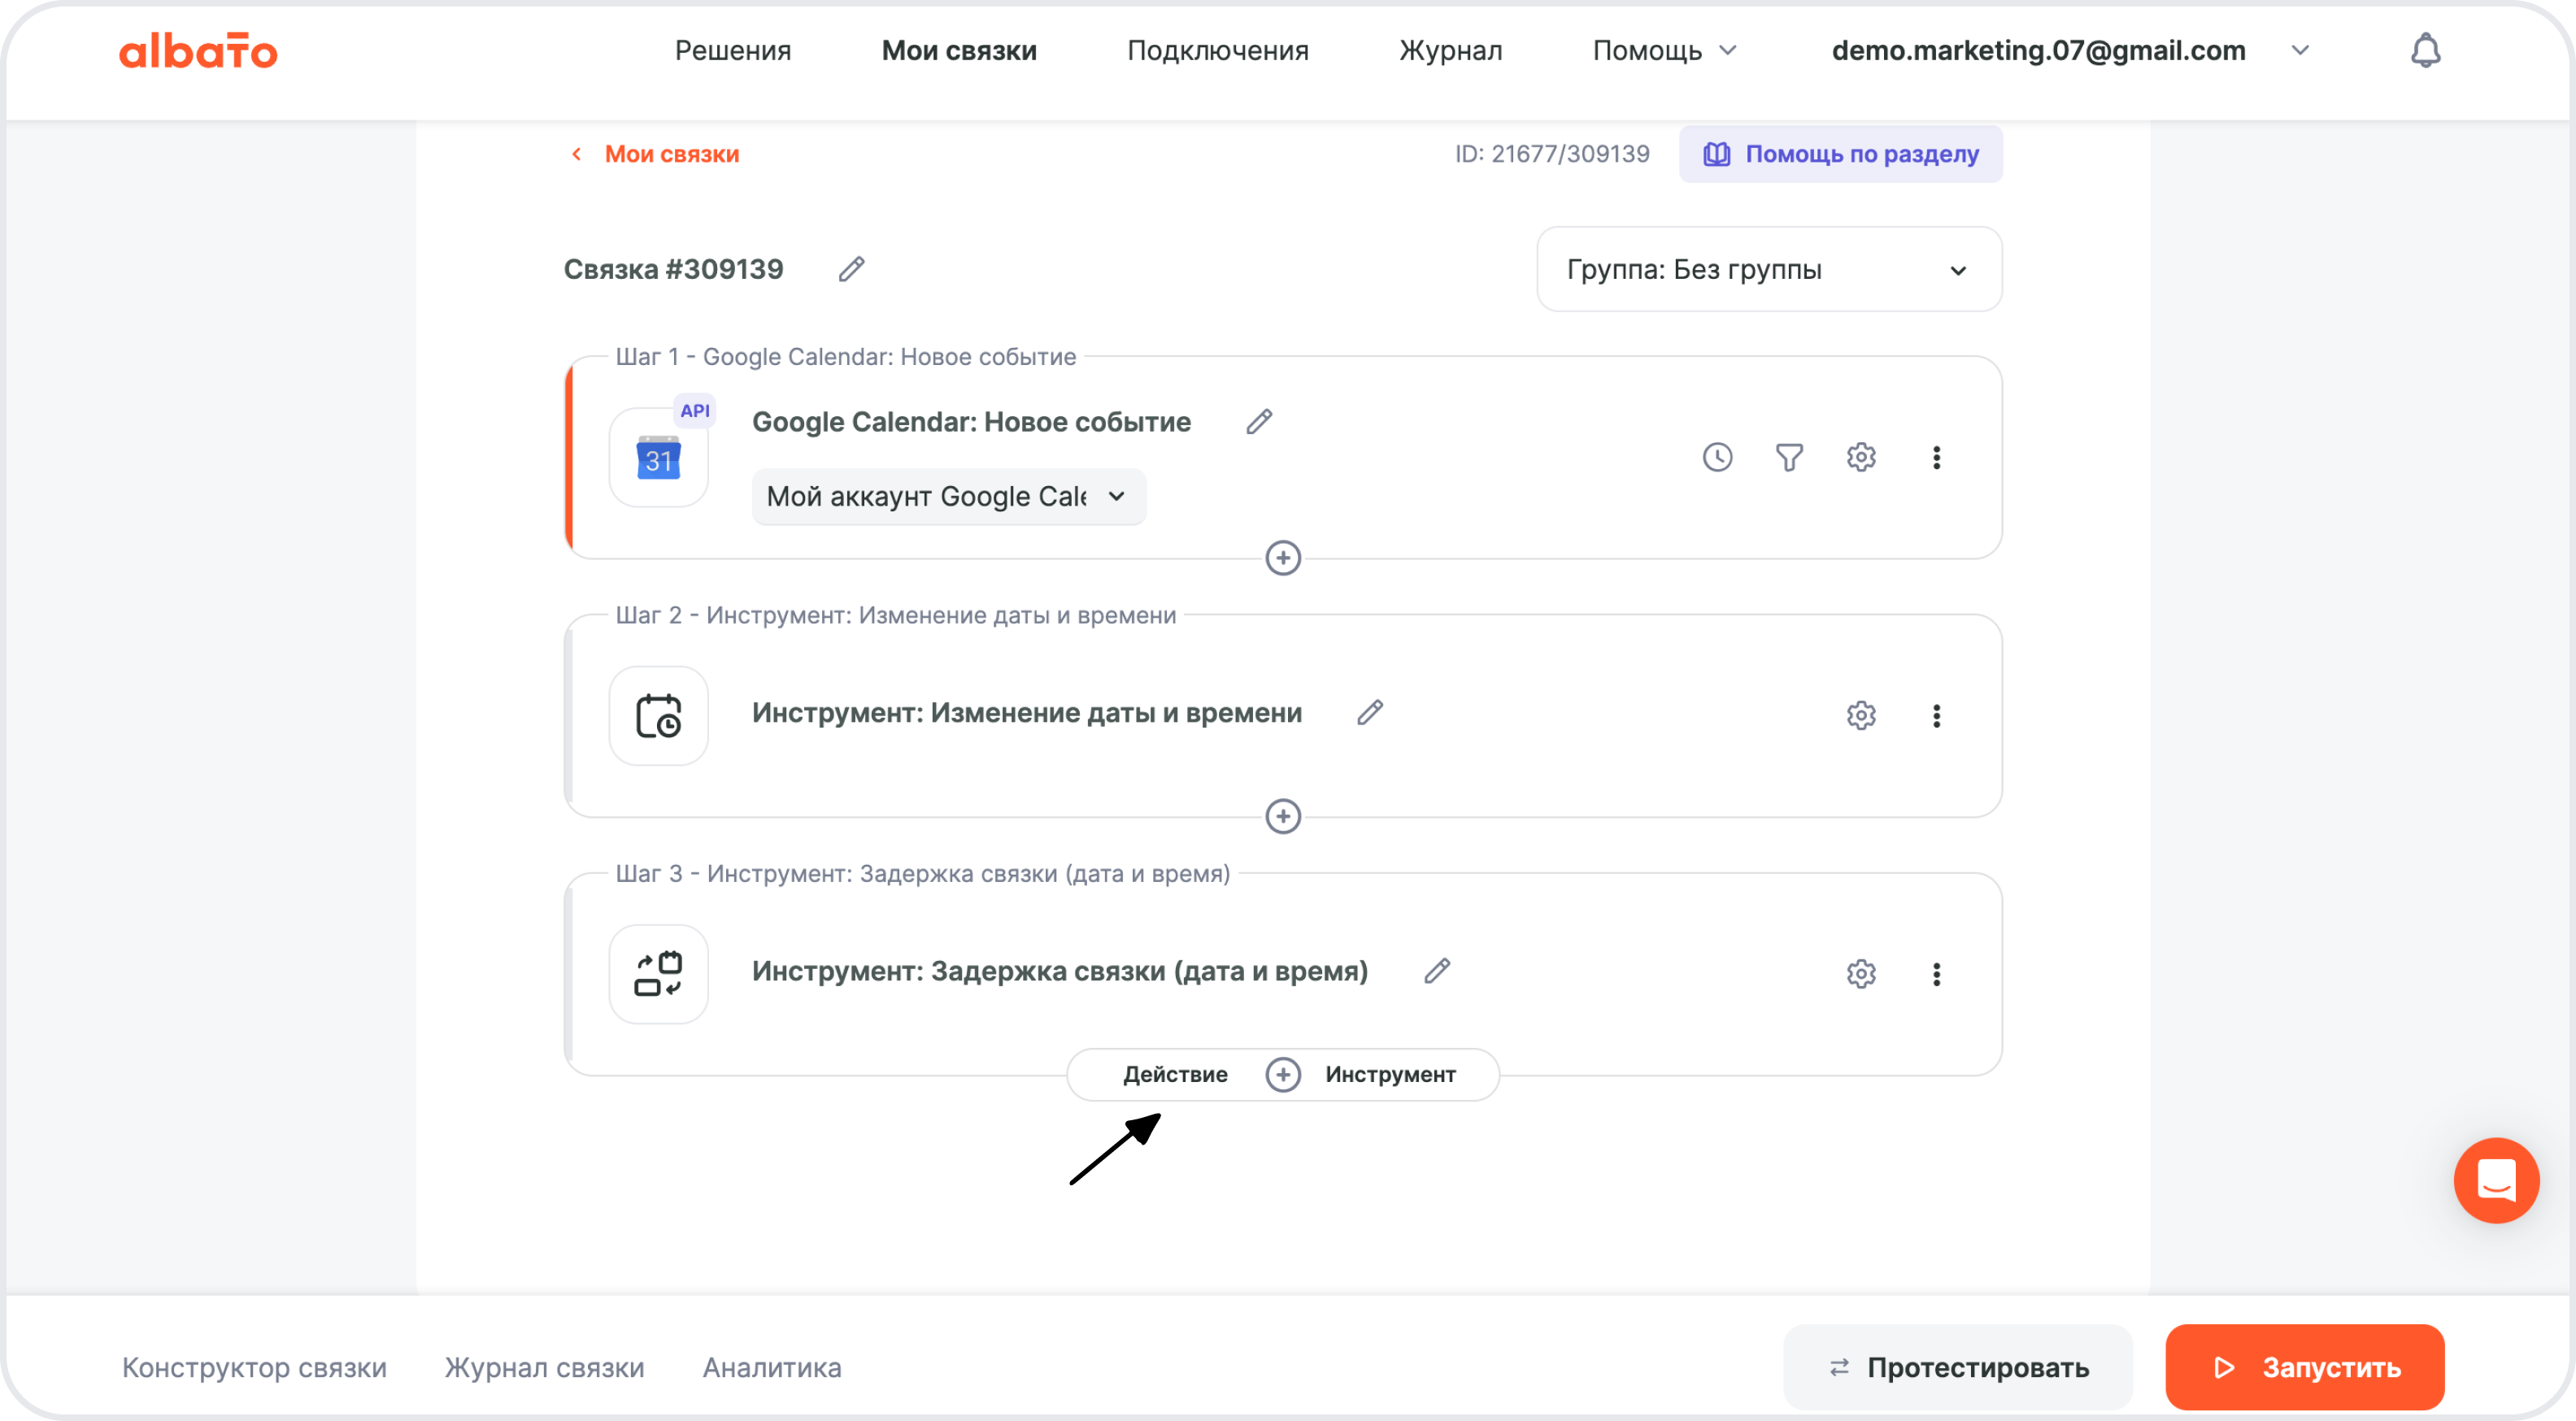Viewport: 2576px width, 1421px height.
Task: Open the filter icon on Google Calendar step
Action: 1789,457
